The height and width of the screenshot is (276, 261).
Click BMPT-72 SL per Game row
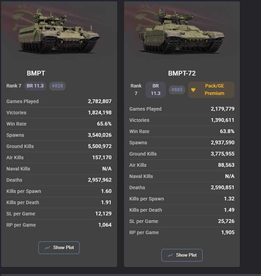182,221
